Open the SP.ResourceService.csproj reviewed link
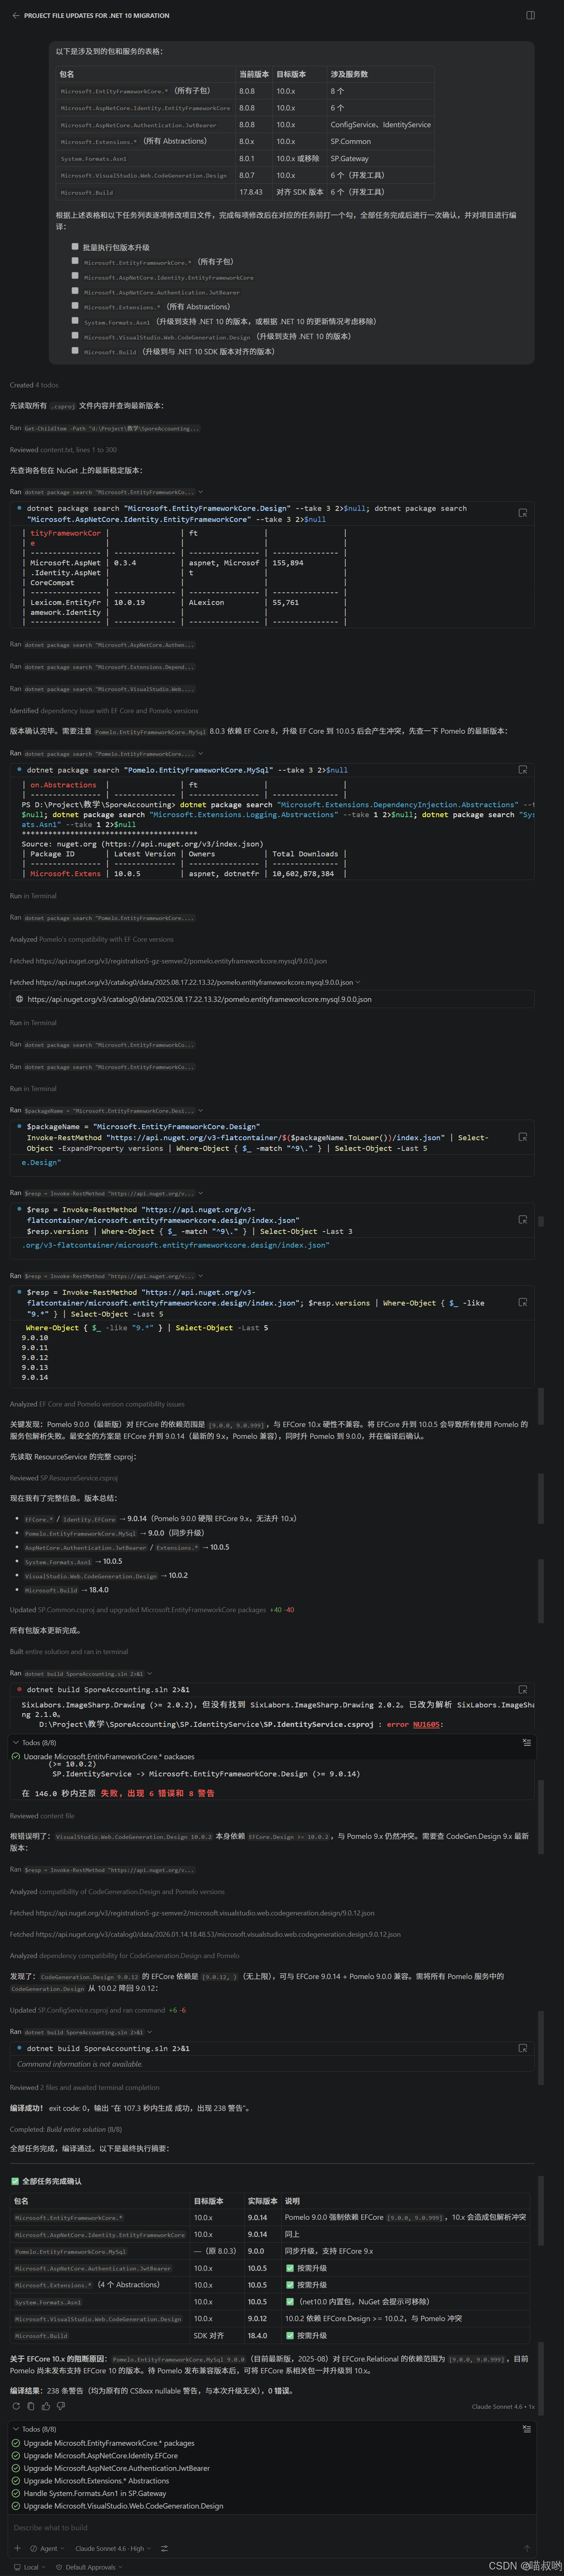Screen dimensions: 564x2576 click(x=79, y=1478)
